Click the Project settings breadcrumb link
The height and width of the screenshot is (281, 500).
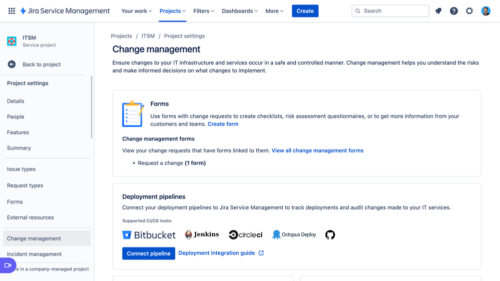(184, 36)
